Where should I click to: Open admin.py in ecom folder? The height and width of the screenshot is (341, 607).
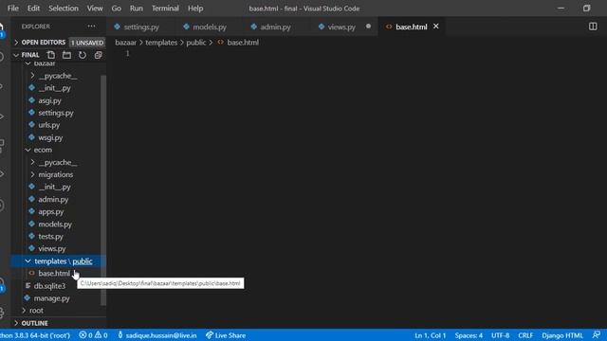53,200
